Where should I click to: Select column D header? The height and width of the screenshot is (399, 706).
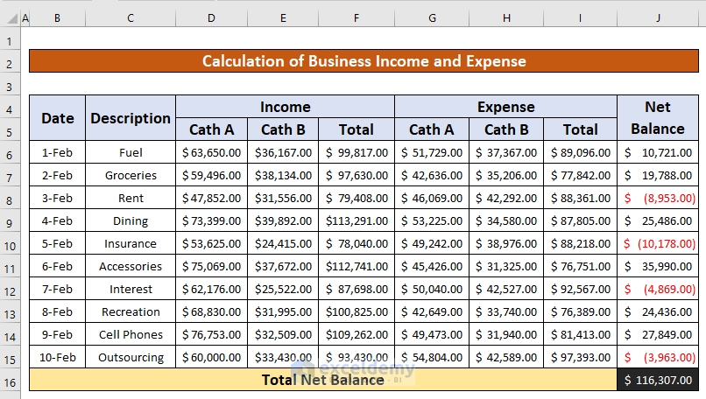pos(211,17)
